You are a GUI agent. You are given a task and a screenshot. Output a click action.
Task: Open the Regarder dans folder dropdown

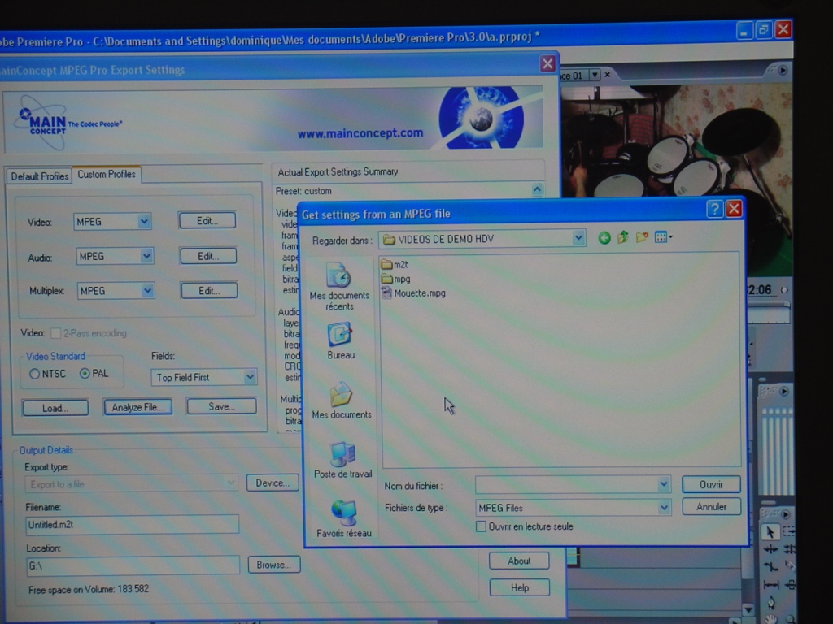coord(578,239)
